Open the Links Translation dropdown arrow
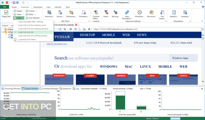 click(x=132, y=19)
